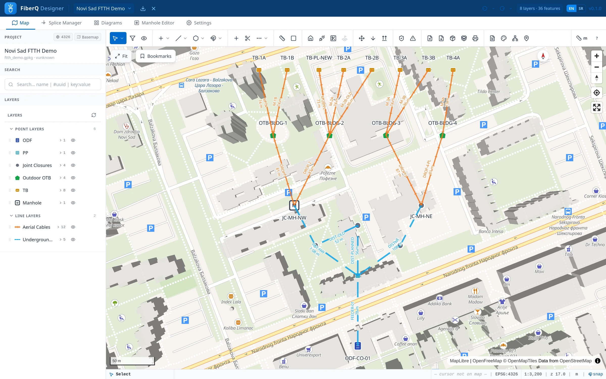
Task: Click the Basemap button
Action: [88, 37]
